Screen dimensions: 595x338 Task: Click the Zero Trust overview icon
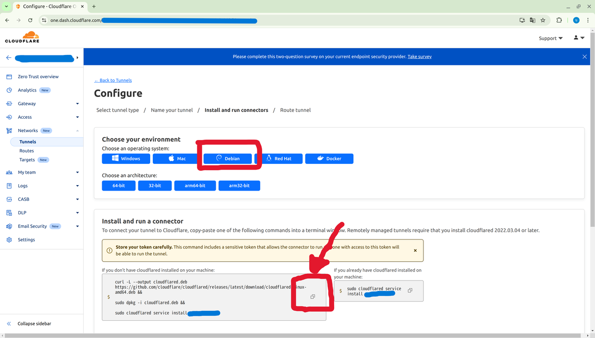9,77
